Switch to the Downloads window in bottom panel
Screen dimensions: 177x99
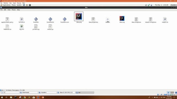click(29, 92)
